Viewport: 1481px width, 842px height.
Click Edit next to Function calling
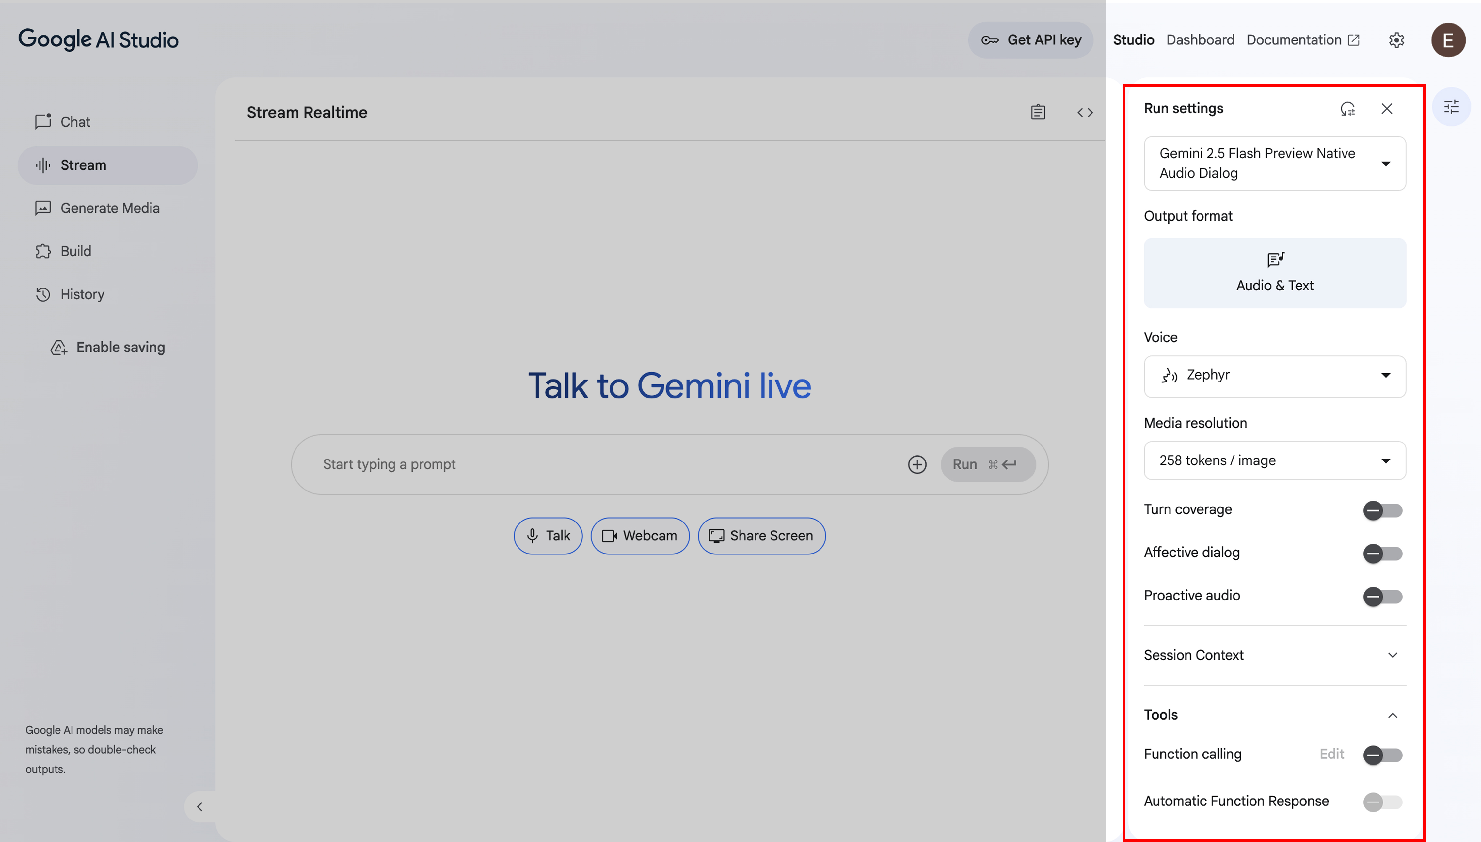tap(1332, 754)
